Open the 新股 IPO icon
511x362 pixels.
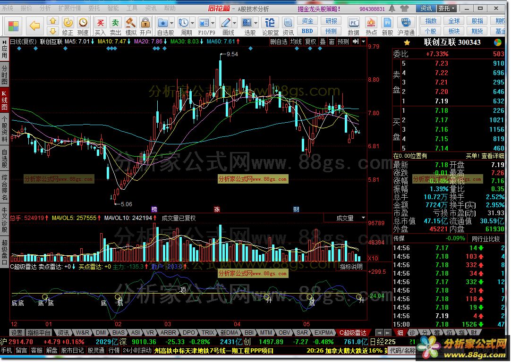[x=387, y=26]
